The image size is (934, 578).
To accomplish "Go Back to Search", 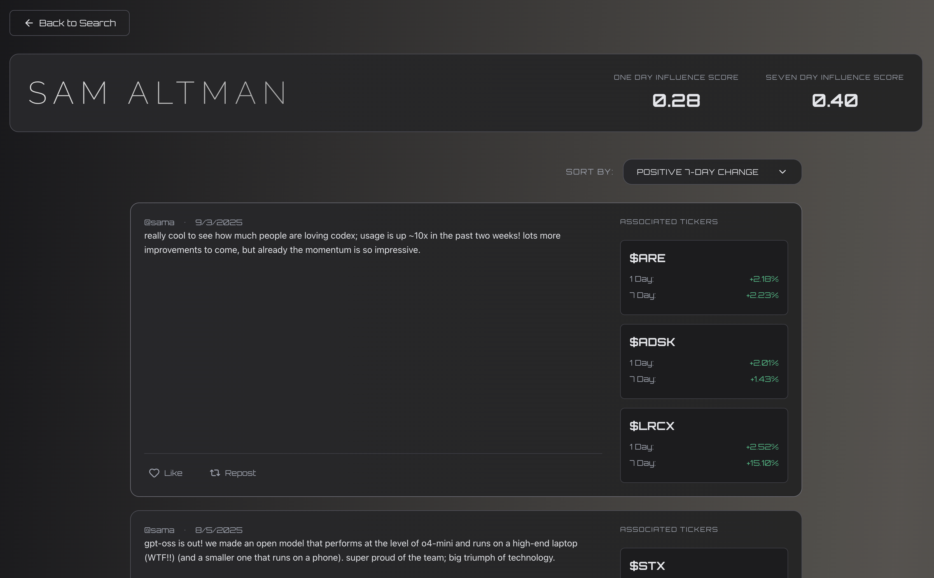I will coord(77,23).
